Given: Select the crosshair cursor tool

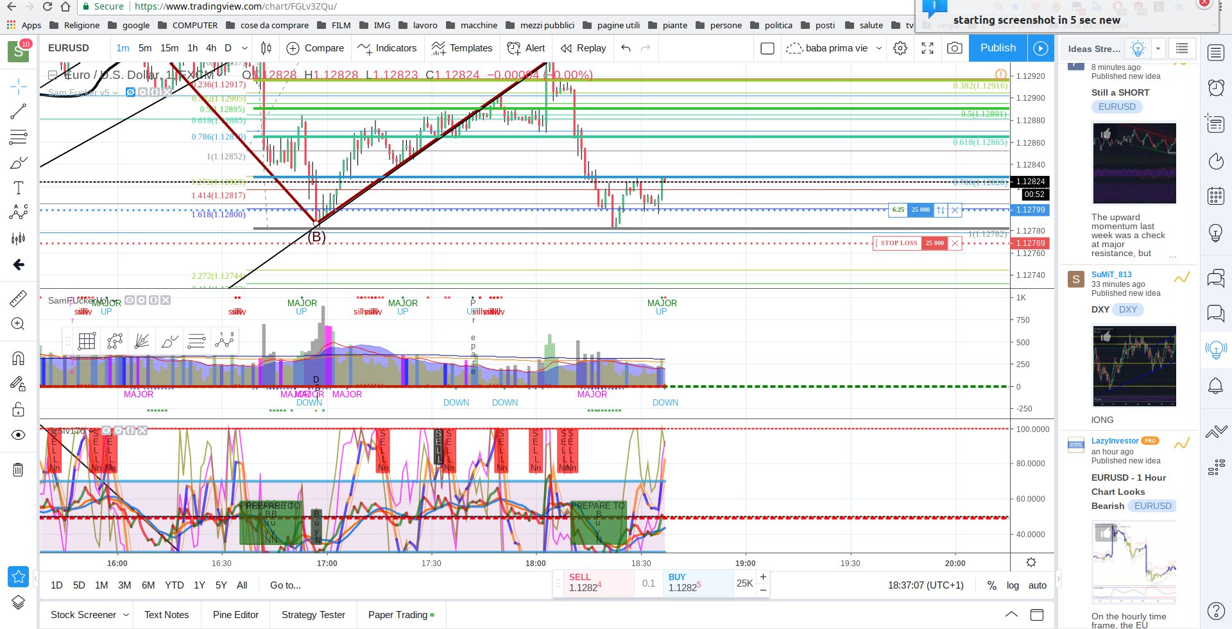Looking at the screenshot, I should pos(19,86).
